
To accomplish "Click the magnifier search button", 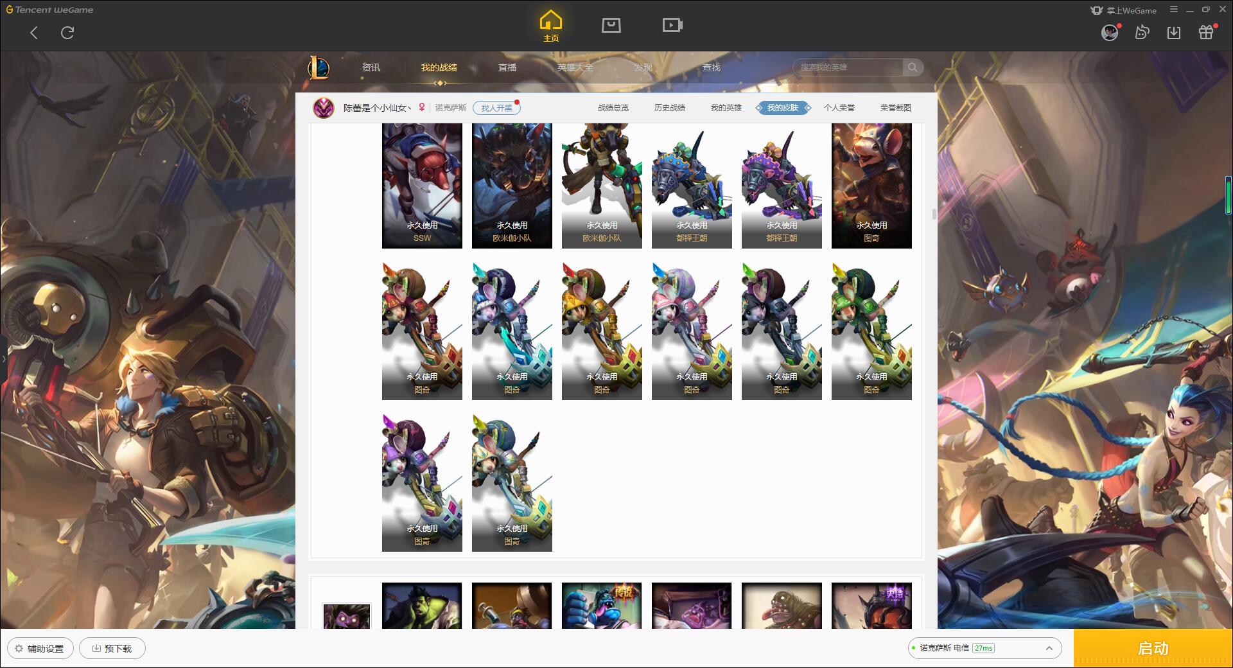I will point(913,67).
